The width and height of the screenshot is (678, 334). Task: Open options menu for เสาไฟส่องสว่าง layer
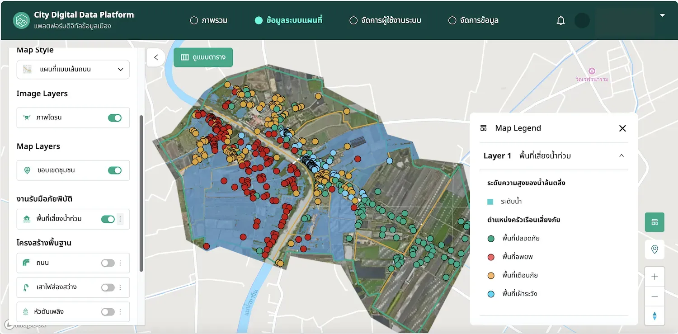point(120,287)
